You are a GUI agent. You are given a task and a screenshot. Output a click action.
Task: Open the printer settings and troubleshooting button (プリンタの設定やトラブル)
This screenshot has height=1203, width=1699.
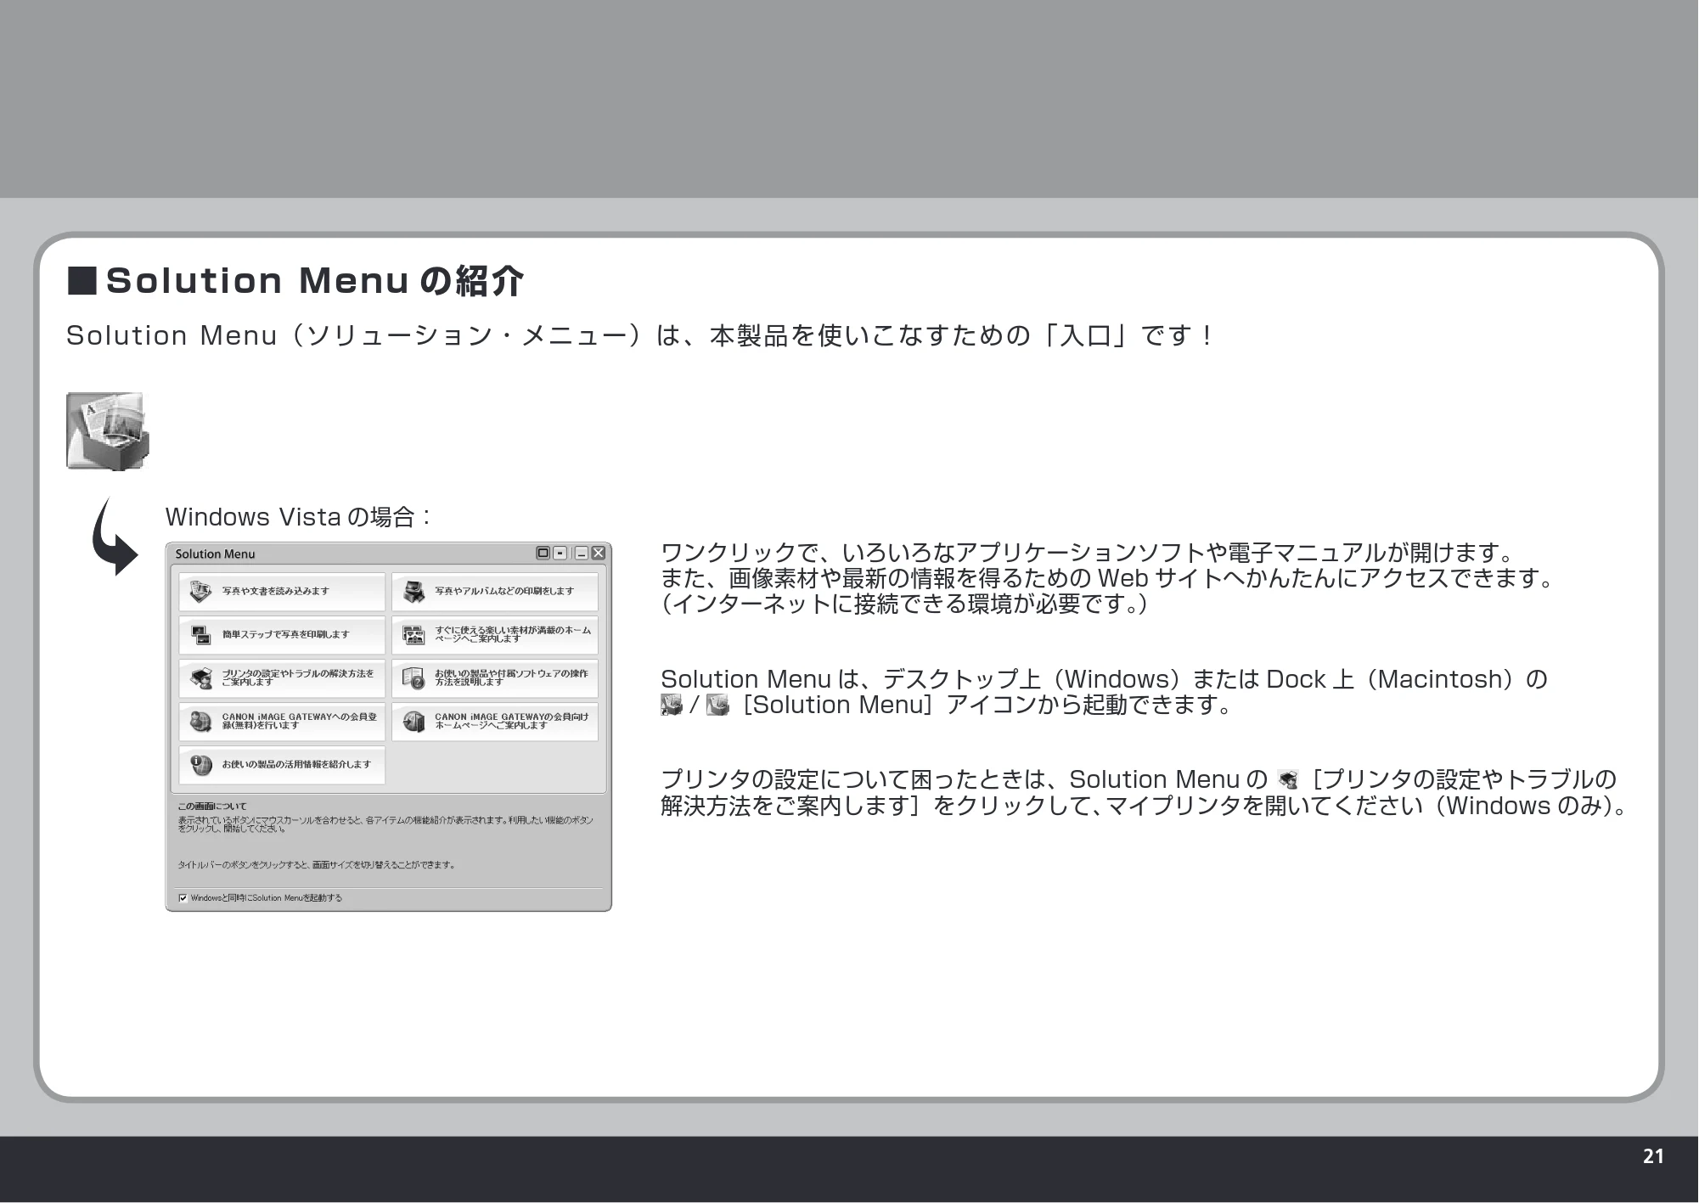282,678
